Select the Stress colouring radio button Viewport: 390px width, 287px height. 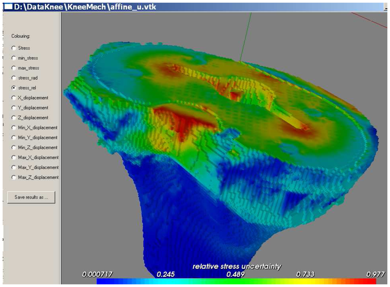pyautogui.click(x=14, y=48)
